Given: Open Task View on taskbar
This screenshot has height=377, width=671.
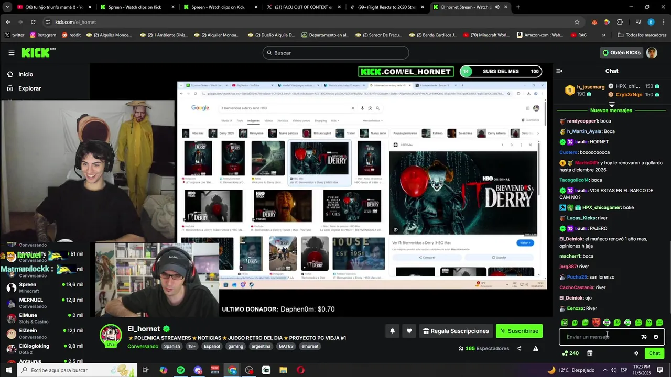Looking at the screenshot, I should point(146,370).
